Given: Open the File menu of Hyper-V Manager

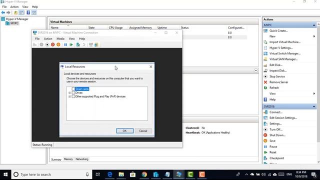Looking at the screenshot, I should pyautogui.click(x=4, y=6).
